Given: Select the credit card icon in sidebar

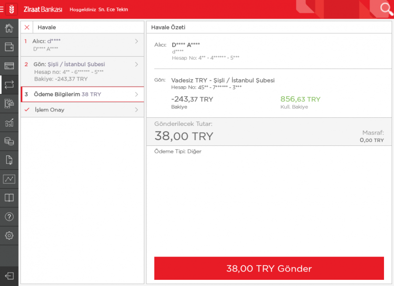Looking at the screenshot, I should [9, 66].
